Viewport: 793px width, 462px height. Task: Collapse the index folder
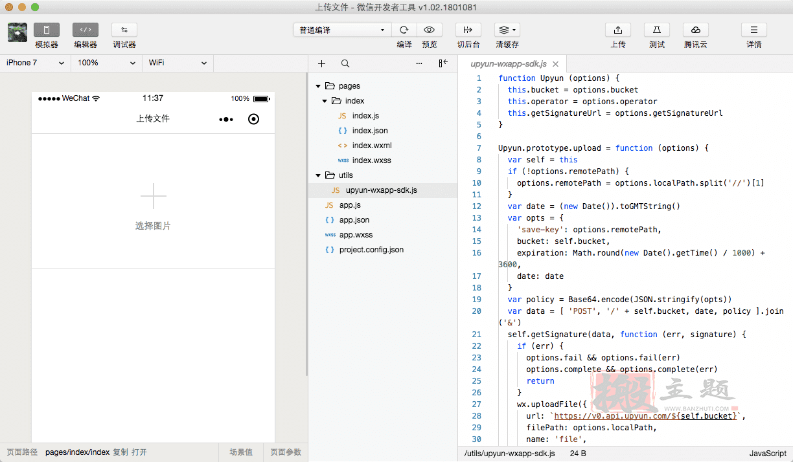click(x=325, y=101)
